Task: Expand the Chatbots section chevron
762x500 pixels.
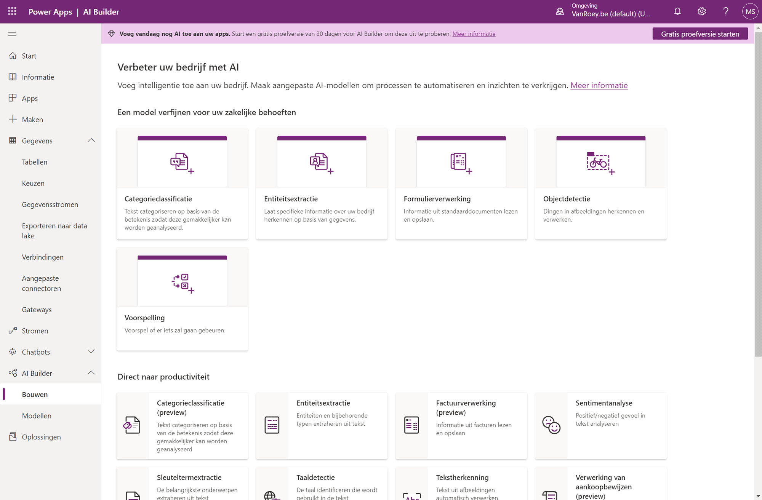Action: coord(91,352)
